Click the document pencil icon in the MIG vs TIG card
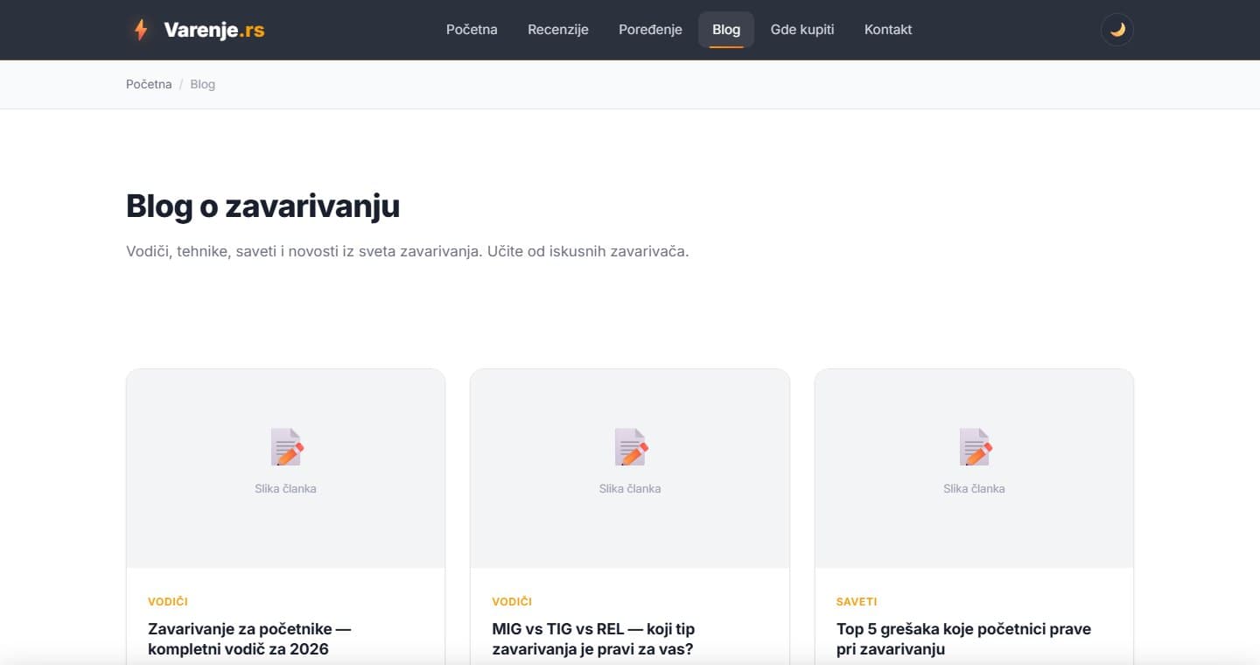This screenshot has width=1260, height=665. [630, 447]
